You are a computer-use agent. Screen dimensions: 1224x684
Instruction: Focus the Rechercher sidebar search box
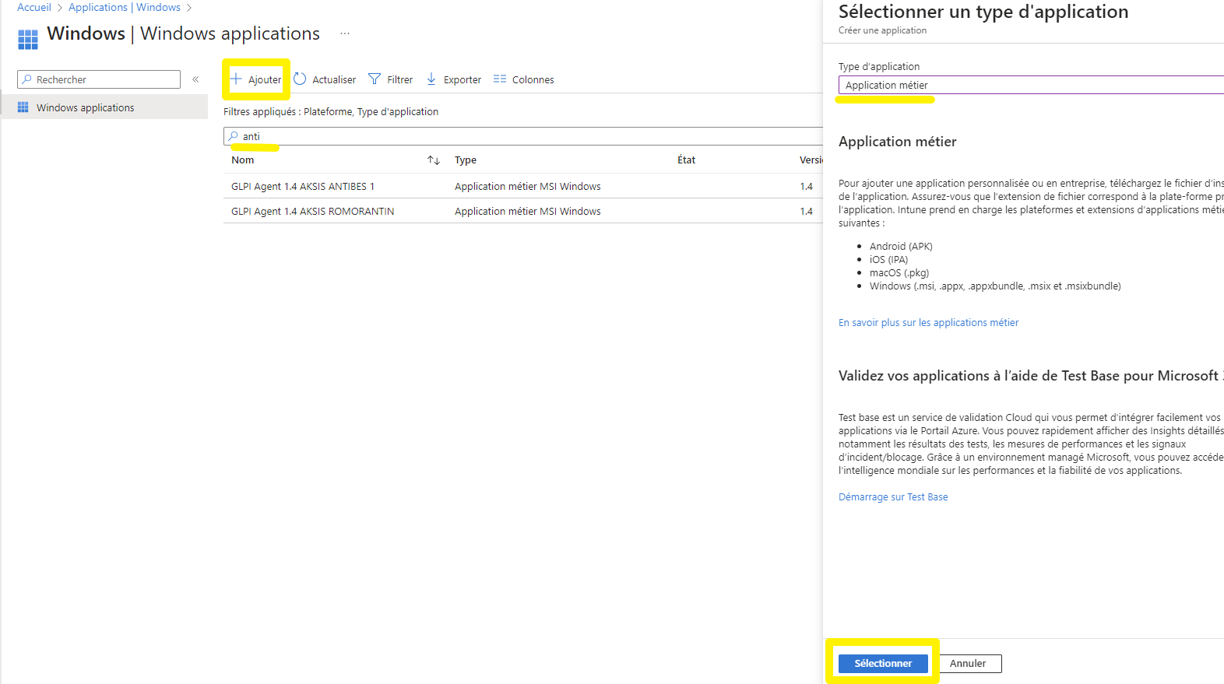(x=99, y=79)
